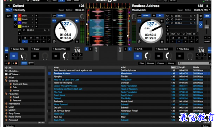Lock the 00:20.1 saved loop
The width and height of the screenshot is (217, 127).
point(191,16)
